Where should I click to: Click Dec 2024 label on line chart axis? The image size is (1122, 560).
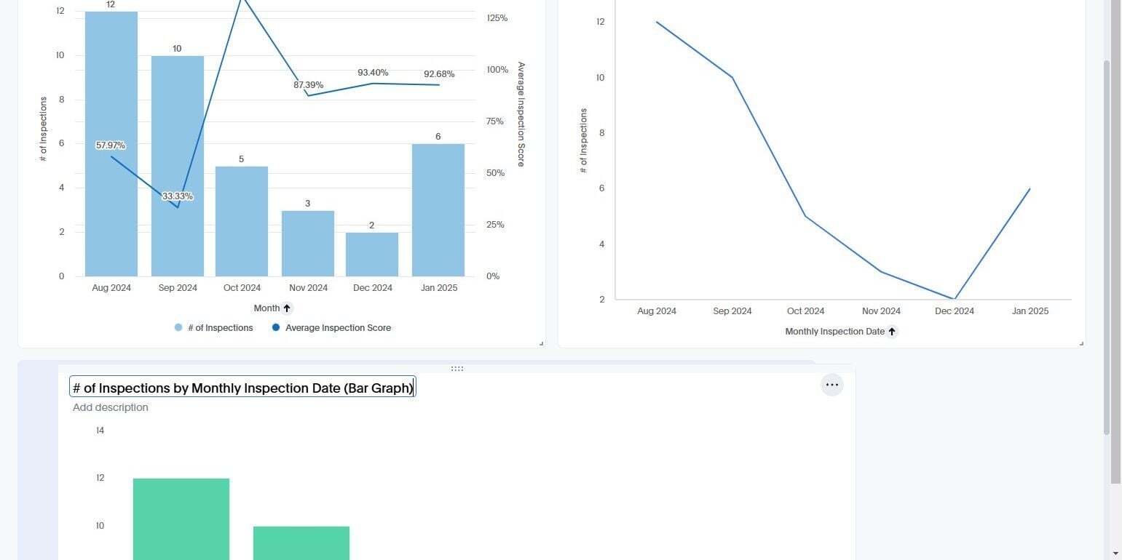click(955, 311)
